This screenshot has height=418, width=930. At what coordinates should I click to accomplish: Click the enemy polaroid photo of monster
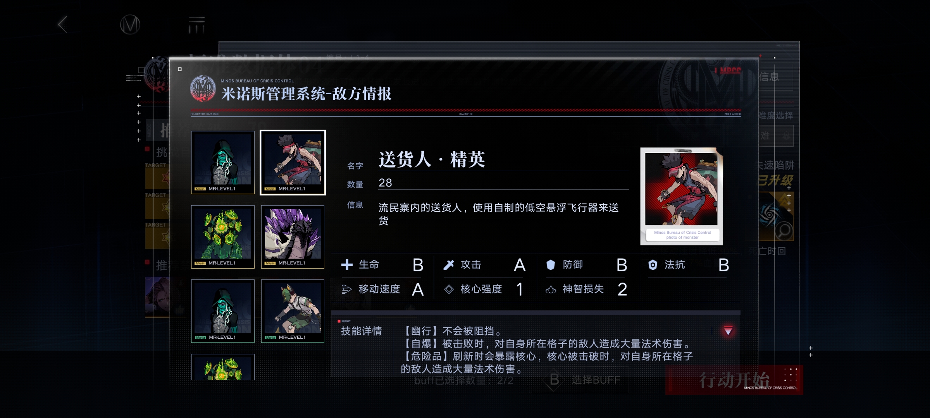[x=682, y=196]
